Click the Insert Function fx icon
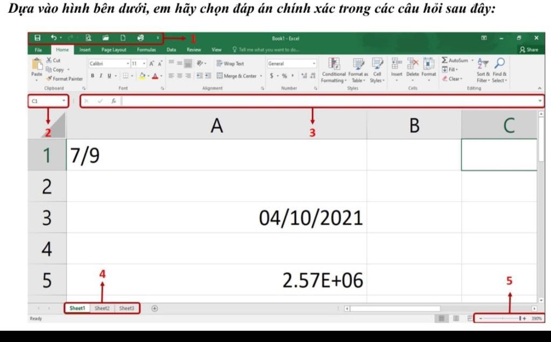 coord(114,101)
